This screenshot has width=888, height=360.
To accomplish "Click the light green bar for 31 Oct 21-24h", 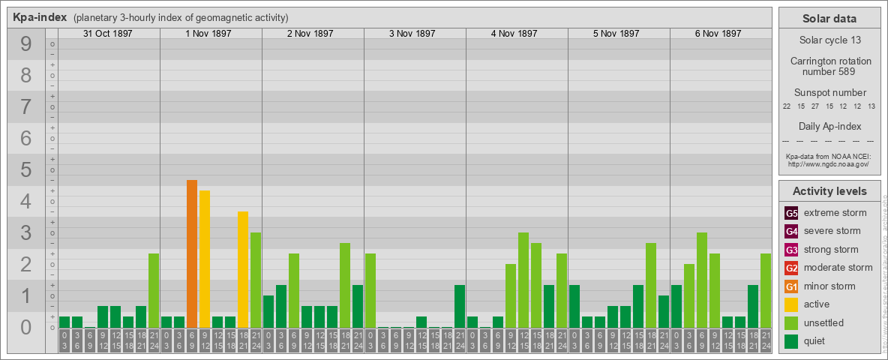I will pos(154,290).
